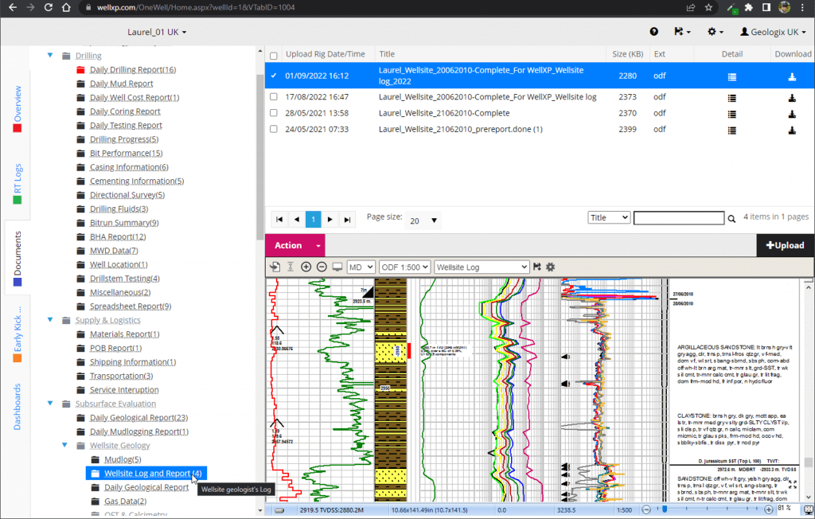The width and height of the screenshot is (815, 519).
Task: Open the Title search field dropdown
Action: pos(609,217)
